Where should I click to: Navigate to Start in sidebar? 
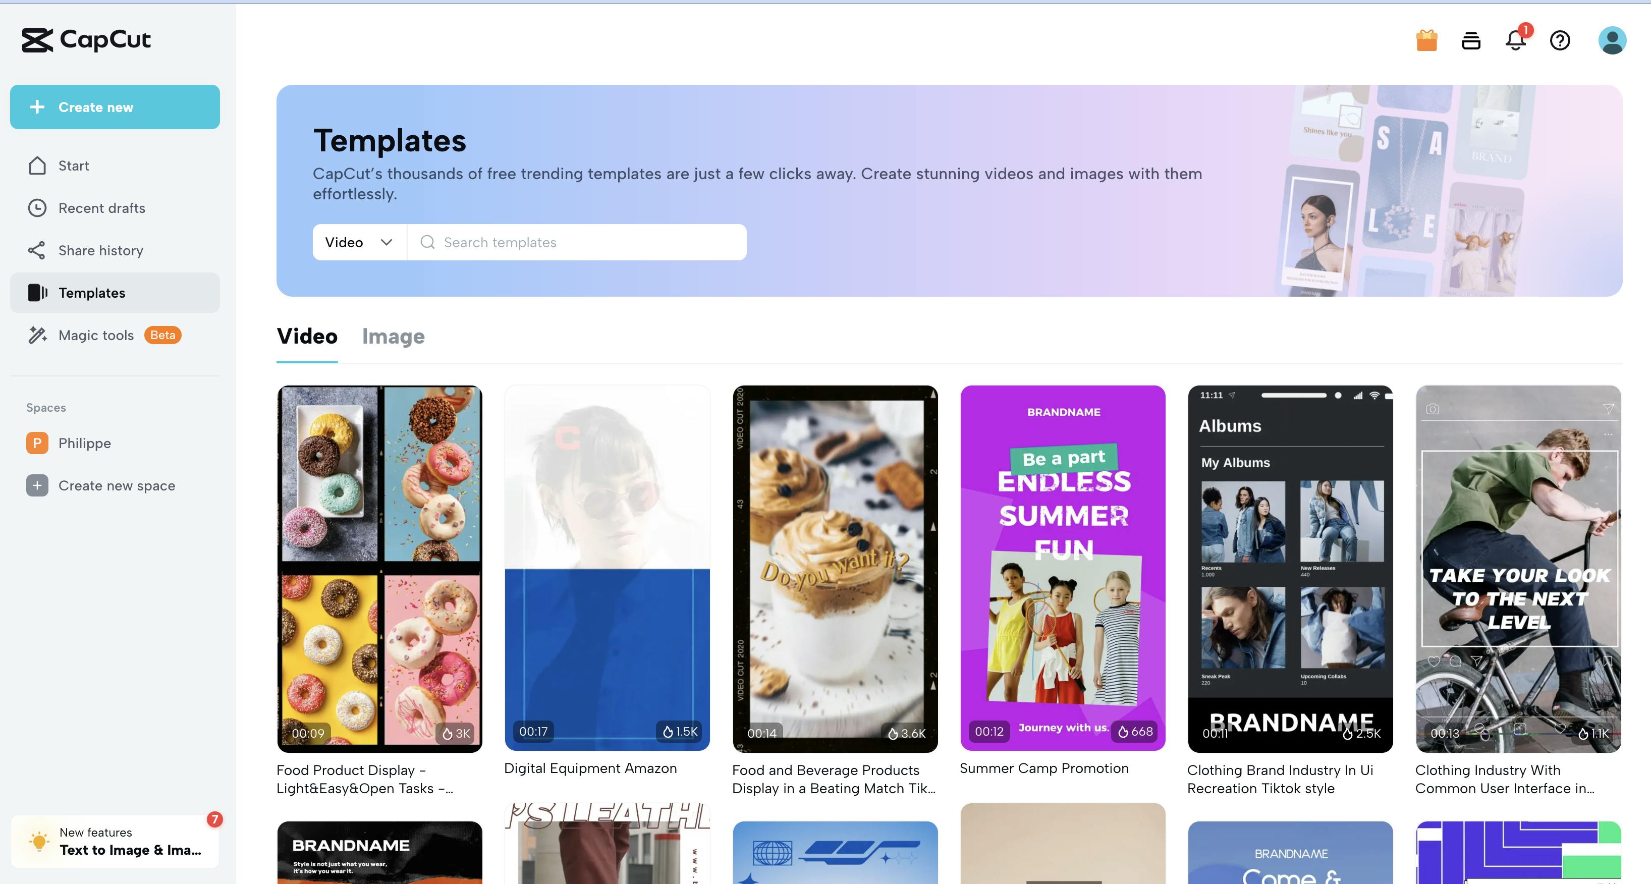pyautogui.click(x=73, y=166)
